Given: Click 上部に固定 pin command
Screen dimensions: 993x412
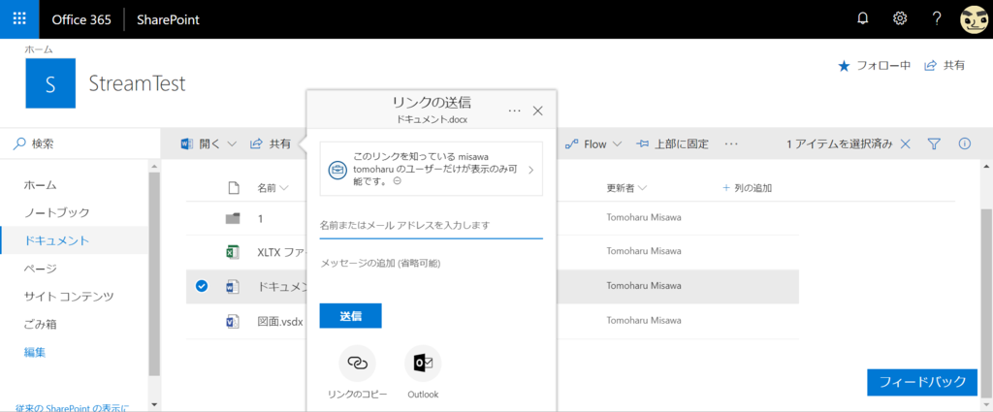Looking at the screenshot, I should [673, 144].
